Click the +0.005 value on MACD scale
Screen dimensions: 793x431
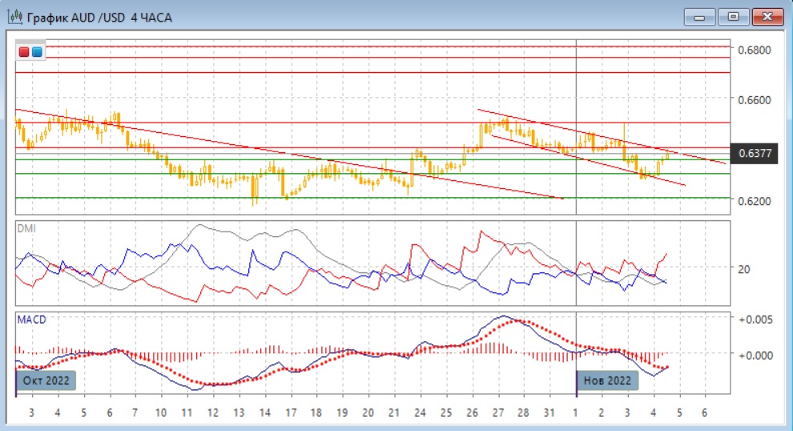click(755, 319)
